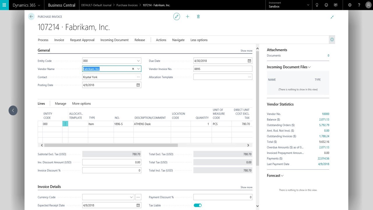Viewport: 373px width, 210px height.
Task: Open the lightbulb search icon
Action: click(x=317, y=5)
